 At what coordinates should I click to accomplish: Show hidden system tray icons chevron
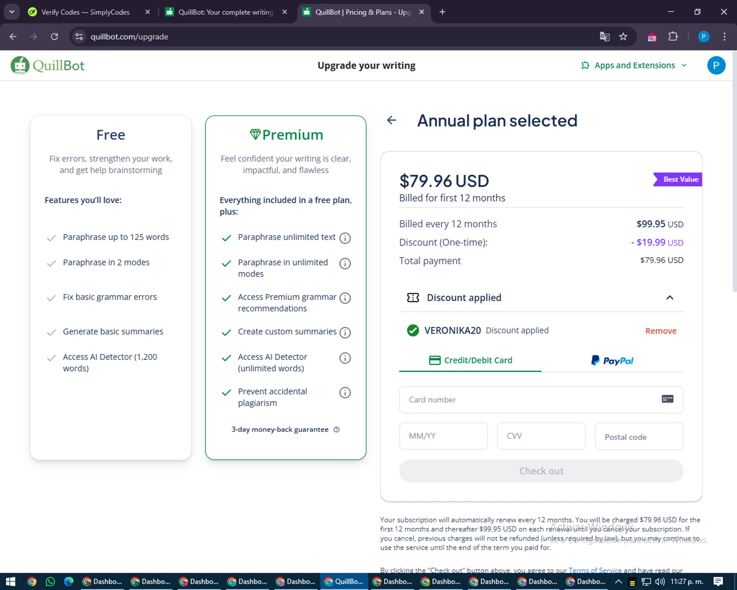(619, 582)
